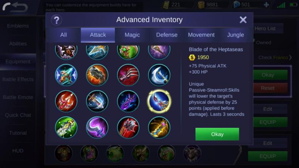
Task: Select the highlighted Blade of the Heptaseas icon
Action: [159, 101]
